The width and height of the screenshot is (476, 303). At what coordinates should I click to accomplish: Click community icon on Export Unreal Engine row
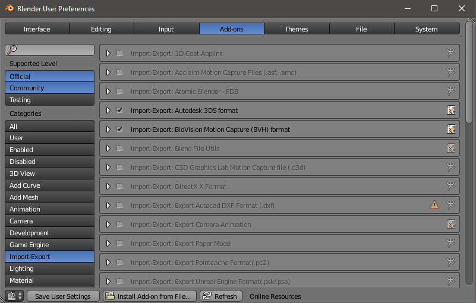[451, 281]
